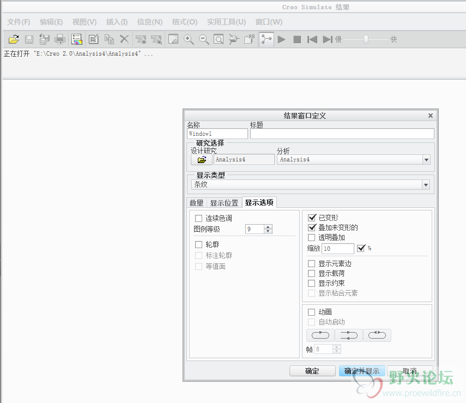The height and width of the screenshot is (403, 466).
Task: Click the Save icon in toolbar
Action: coord(29,39)
